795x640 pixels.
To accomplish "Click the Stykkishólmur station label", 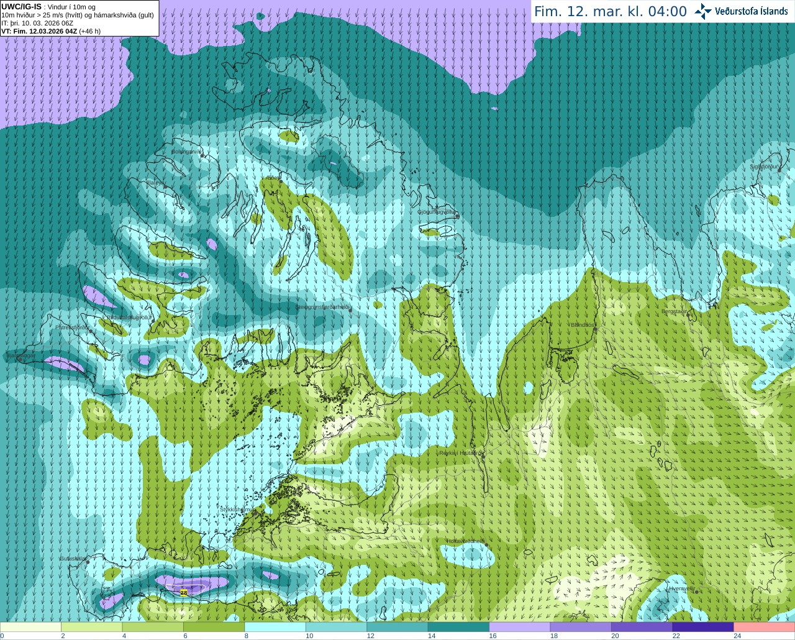I will pos(237,510).
